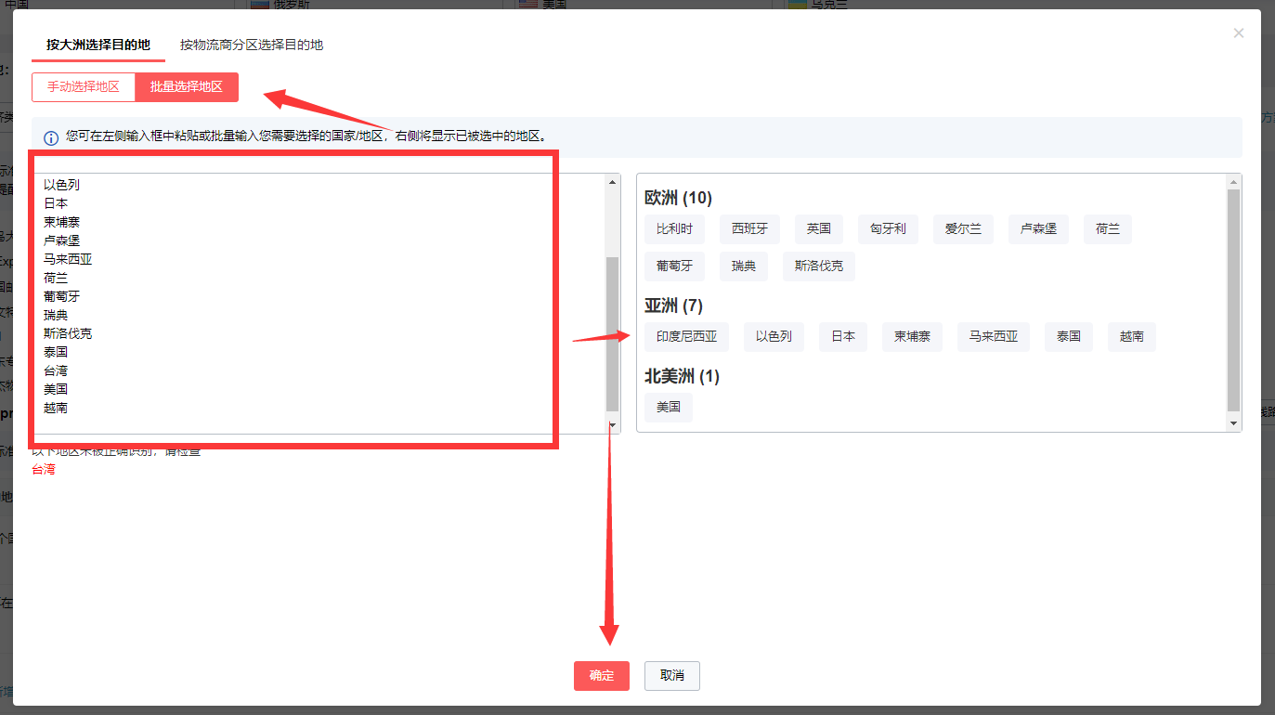Click the 马来西亚 tag under 亚洲
Screen dimensions: 1275x715
(994, 336)
